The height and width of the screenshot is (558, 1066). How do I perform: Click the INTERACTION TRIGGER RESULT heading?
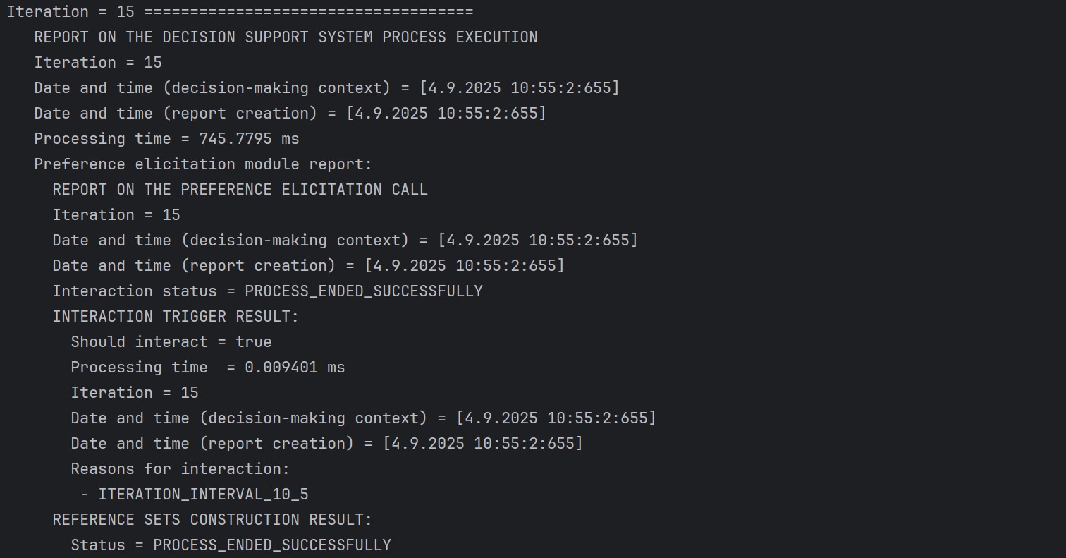(x=176, y=317)
